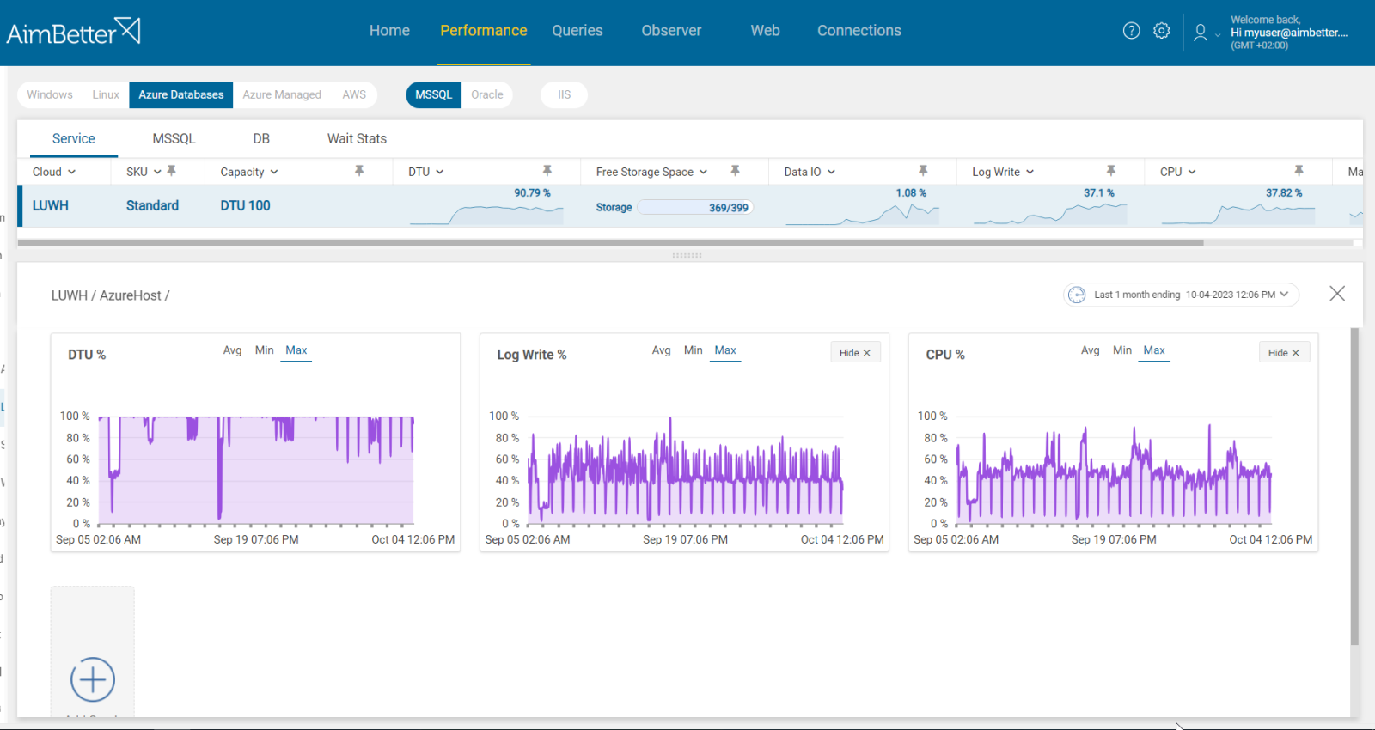This screenshot has width=1375, height=730.
Task: Open the user profile icon
Action: coord(1201,33)
